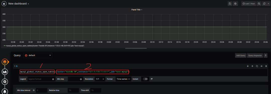Click the Relative time input field

tap(74, 90)
